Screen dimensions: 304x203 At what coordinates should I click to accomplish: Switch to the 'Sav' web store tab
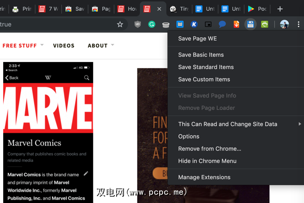coord(75,9)
